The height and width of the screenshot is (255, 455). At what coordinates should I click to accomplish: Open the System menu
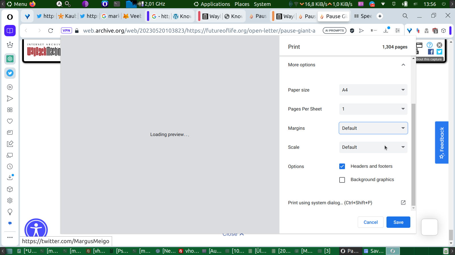pyautogui.click(x=262, y=4)
